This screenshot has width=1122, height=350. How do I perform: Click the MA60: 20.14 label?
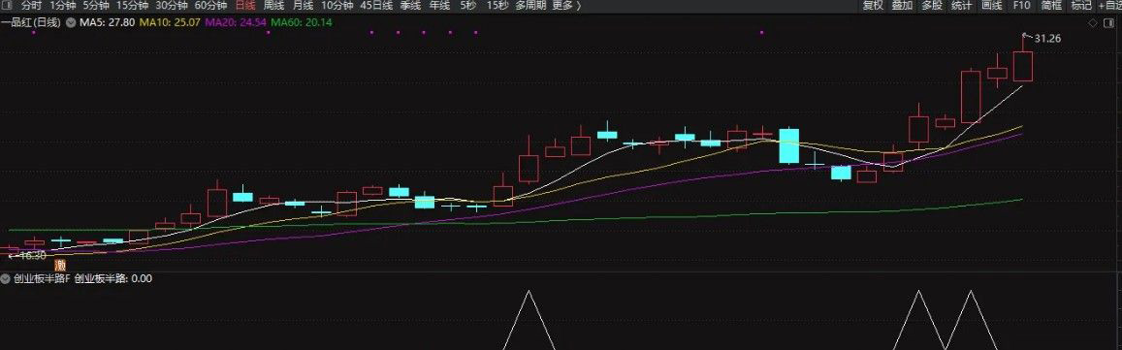click(x=302, y=23)
